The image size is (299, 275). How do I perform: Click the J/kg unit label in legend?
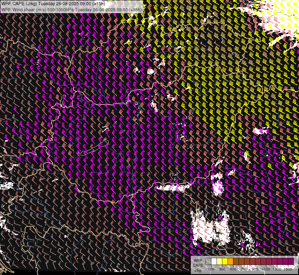click(x=198, y=270)
